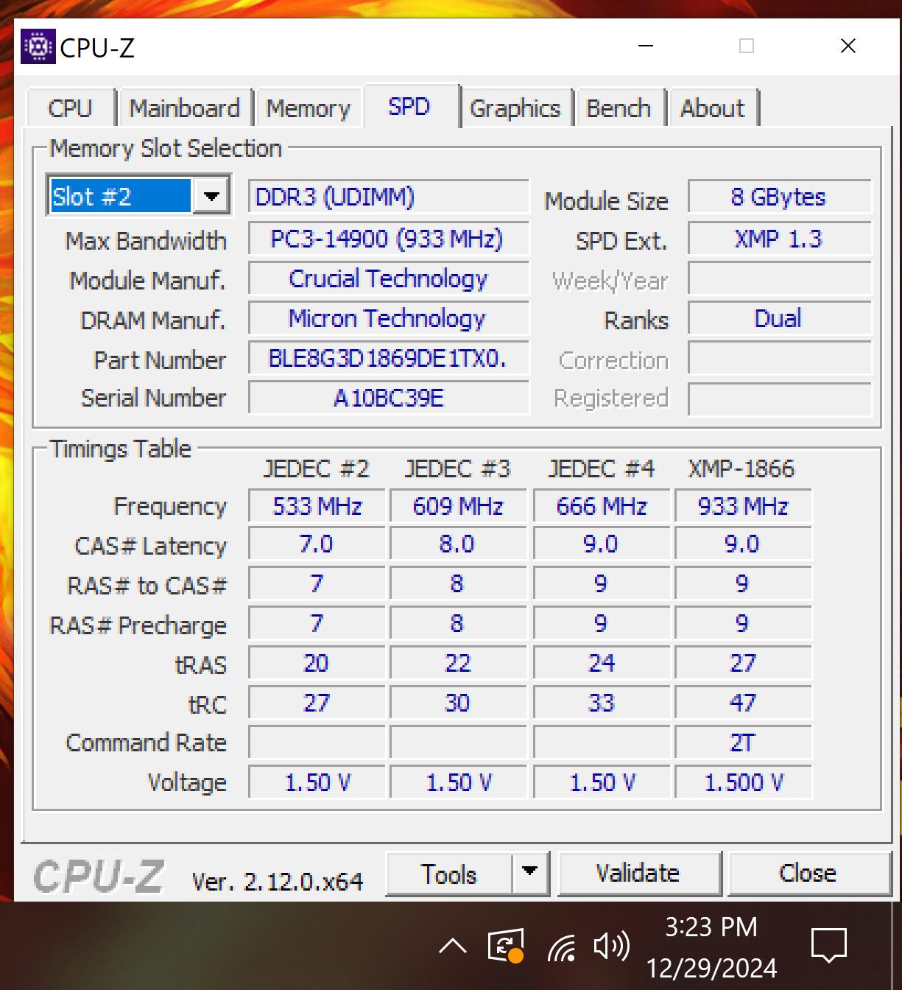Screen dimensions: 902x990
Task: Click the CPU-Z application icon in the title bar
Action: point(38,46)
